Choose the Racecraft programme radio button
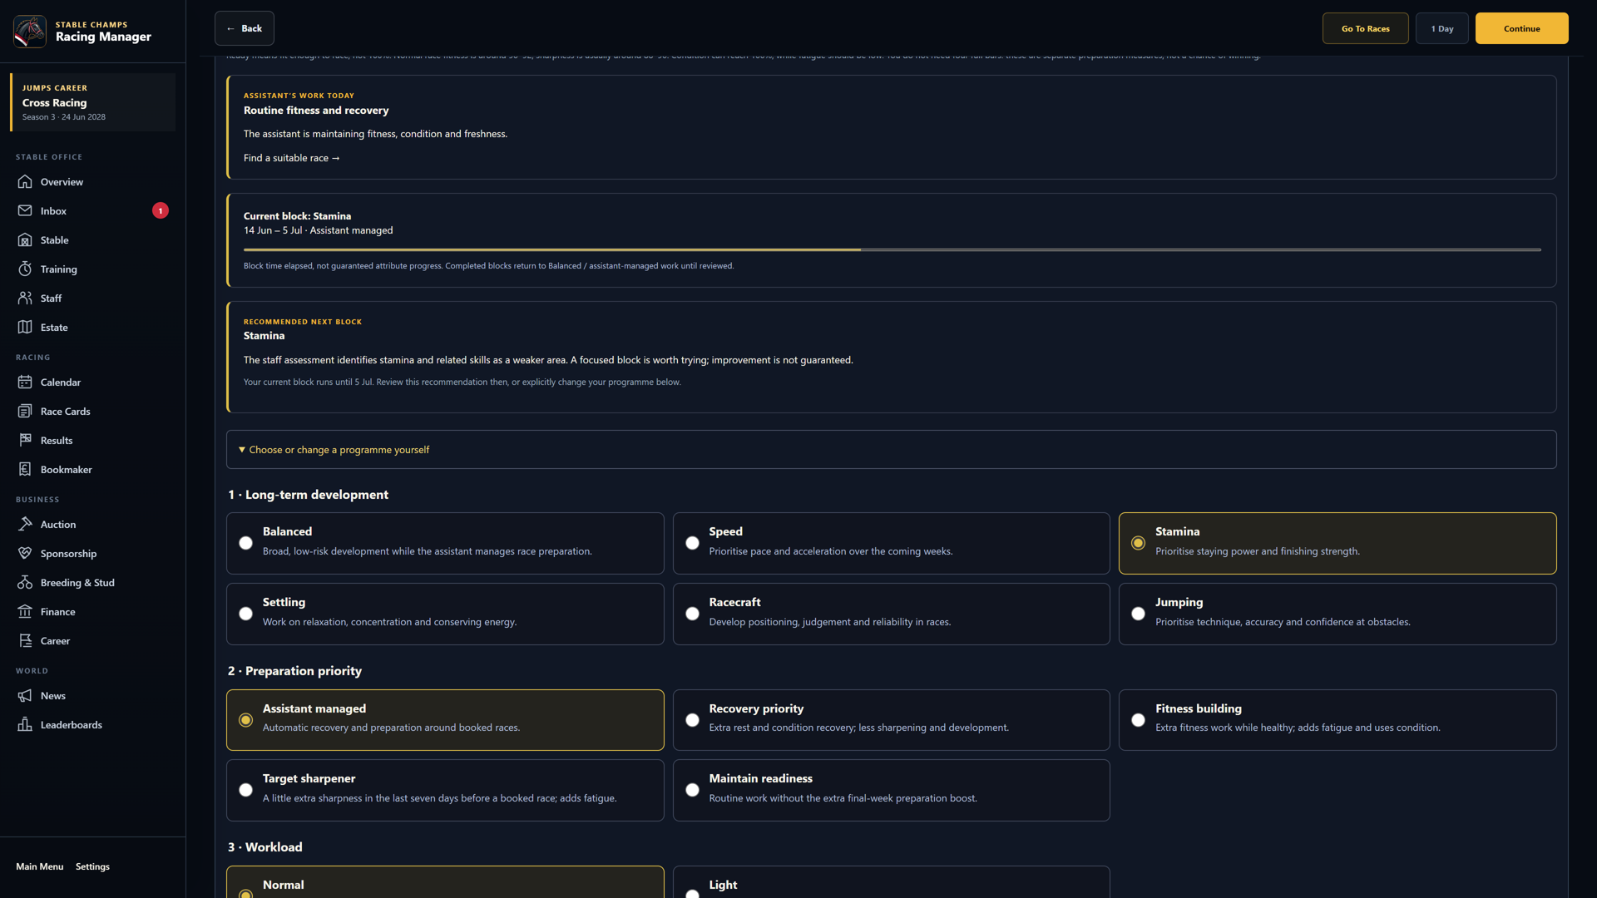The height and width of the screenshot is (898, 1597). tap(692, 614)
